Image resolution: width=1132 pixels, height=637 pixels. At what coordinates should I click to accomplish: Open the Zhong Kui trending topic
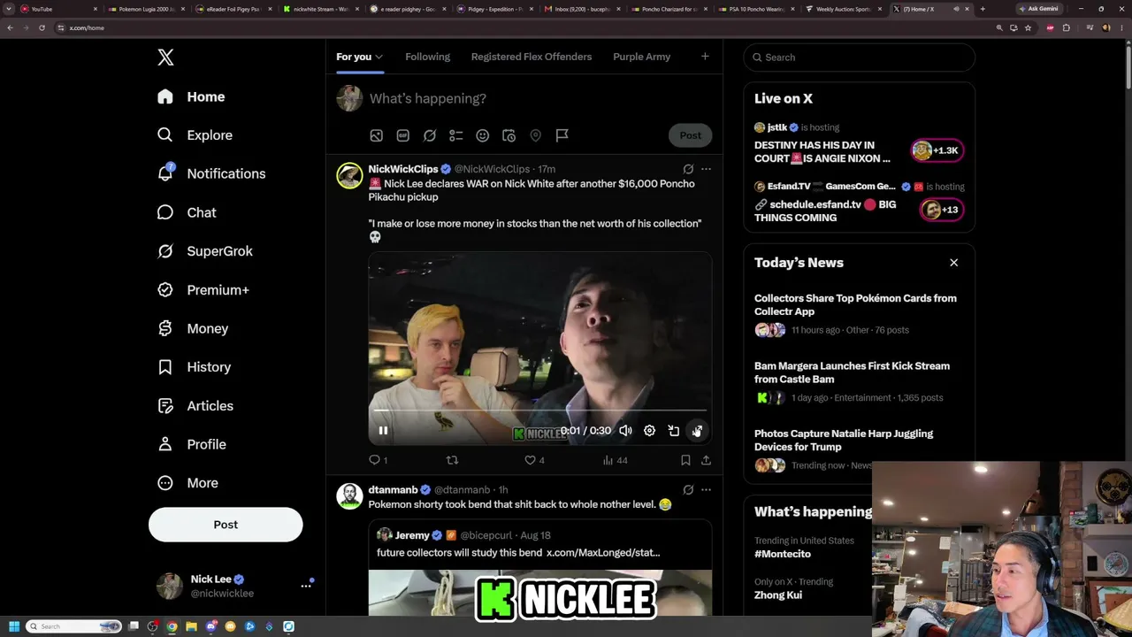coord(778,595)
